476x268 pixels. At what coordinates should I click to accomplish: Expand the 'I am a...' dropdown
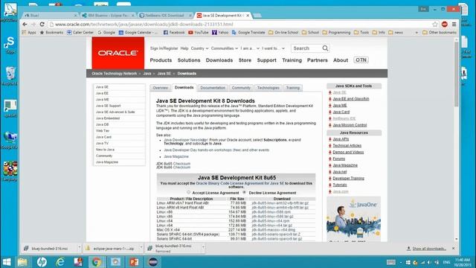tap(250, 48)
